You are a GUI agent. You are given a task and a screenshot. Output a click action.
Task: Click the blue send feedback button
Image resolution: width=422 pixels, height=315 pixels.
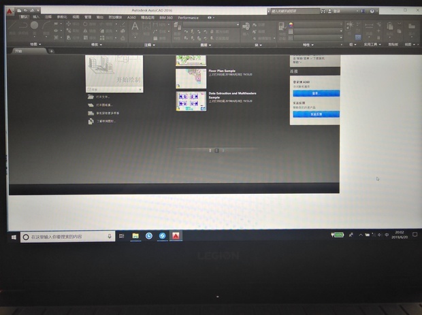315,114
